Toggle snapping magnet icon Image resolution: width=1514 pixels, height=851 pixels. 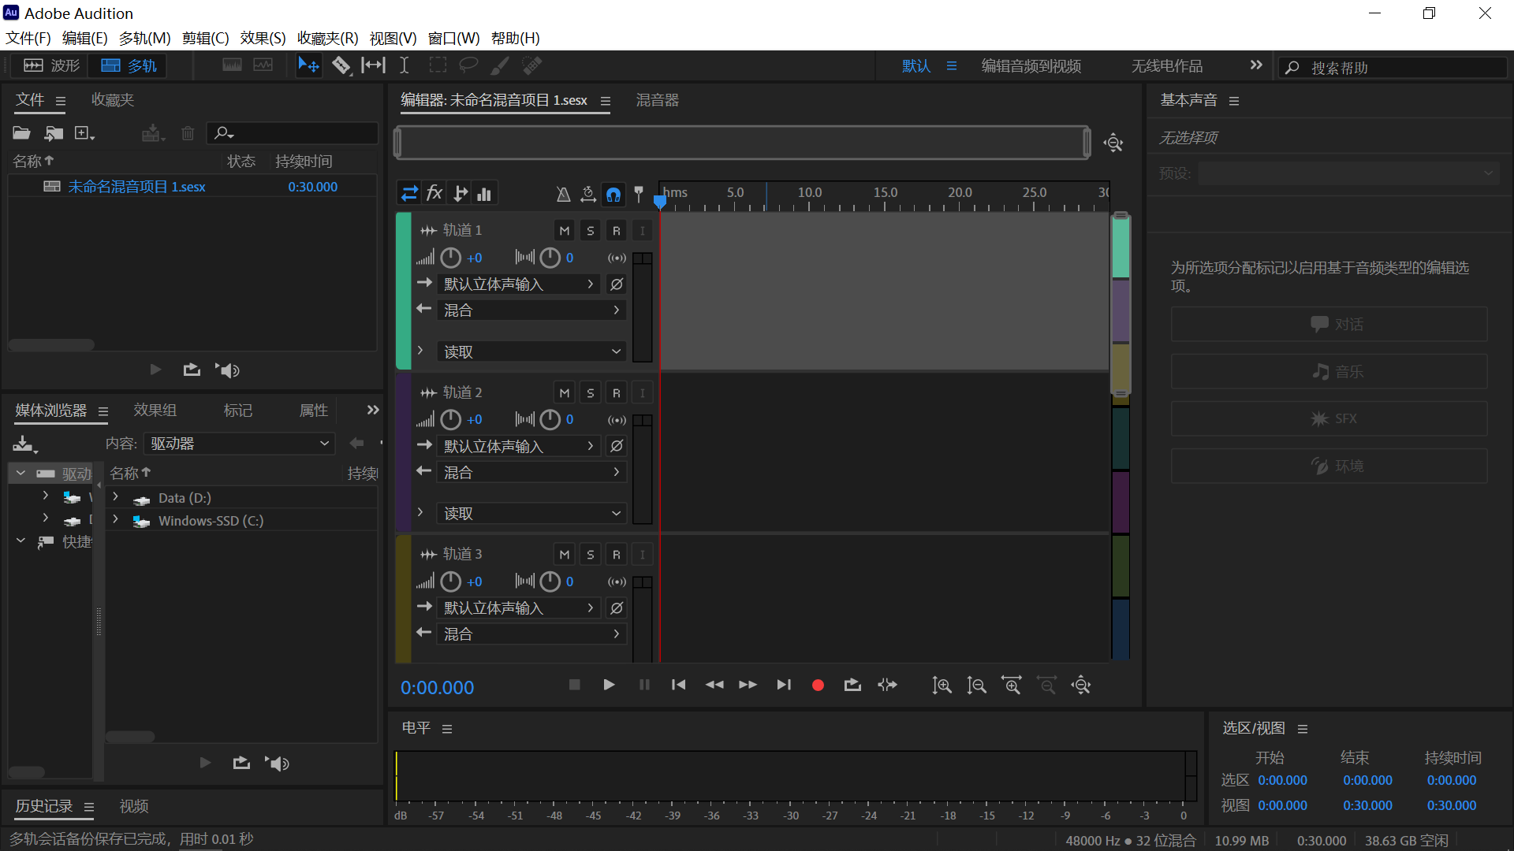[x=613, y=194]
